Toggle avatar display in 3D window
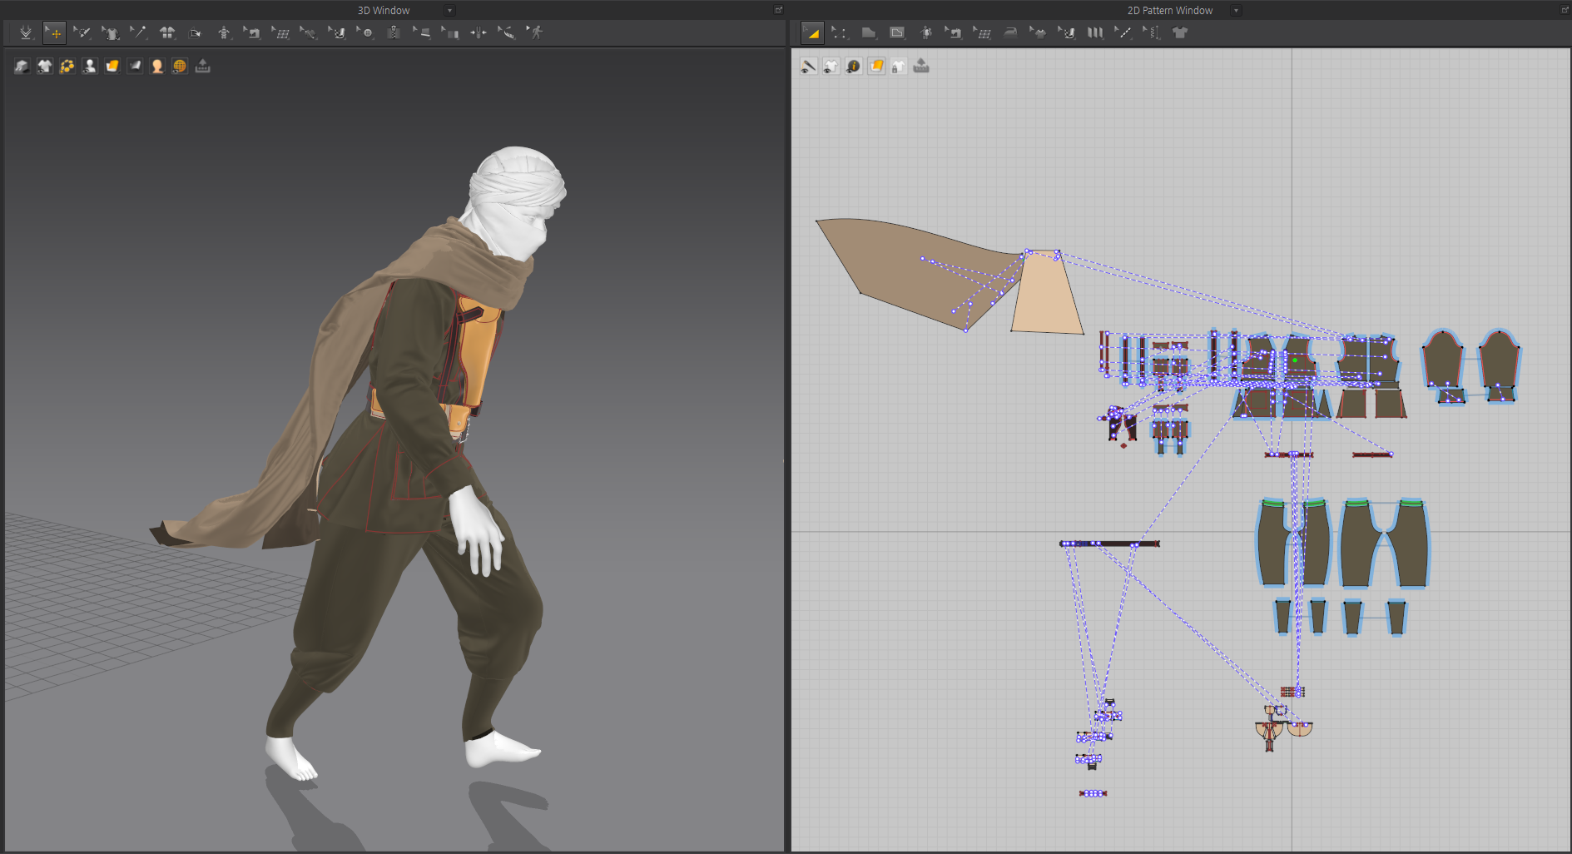Viewport: 1572px width, 854px height. (x=90, y=67)
